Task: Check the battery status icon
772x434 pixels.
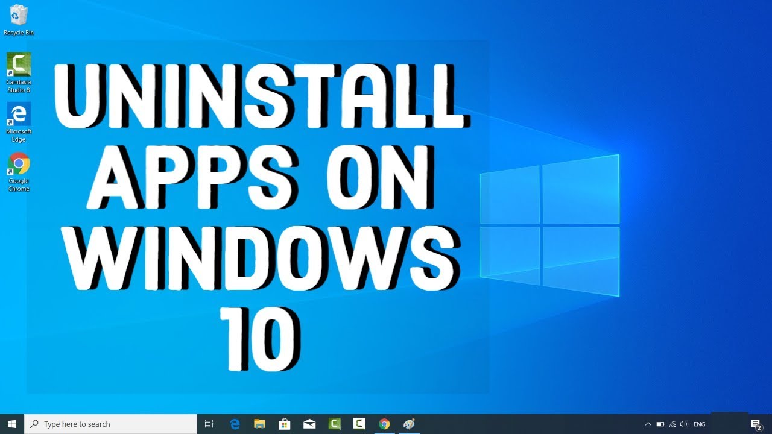Action: (660, 424)
